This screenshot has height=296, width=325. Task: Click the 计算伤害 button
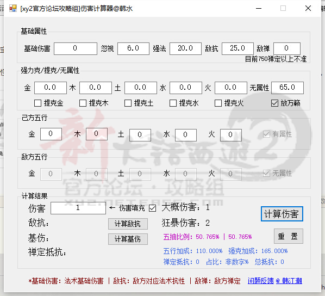282,214
